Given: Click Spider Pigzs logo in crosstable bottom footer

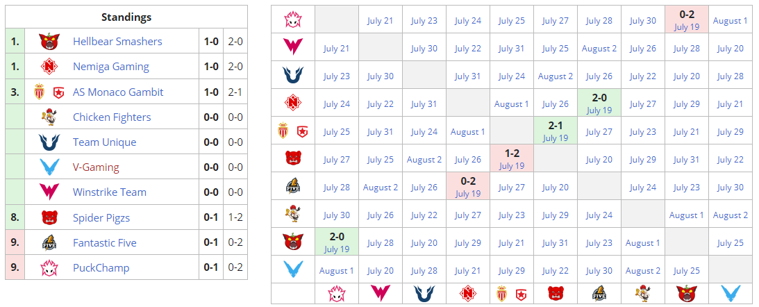Looking at the screenshot, I should (x=555, y=293).
